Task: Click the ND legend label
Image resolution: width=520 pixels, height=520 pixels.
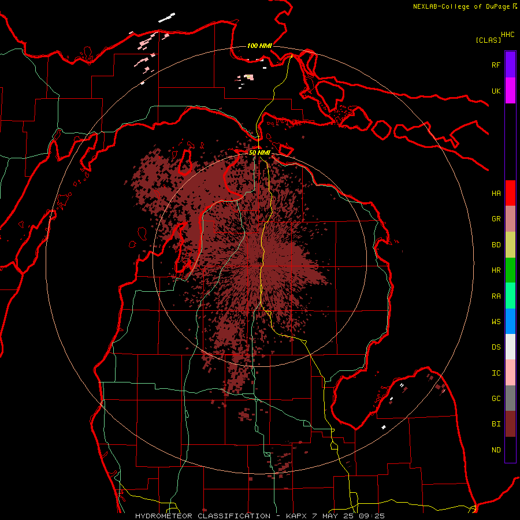Action: [x=496, y=450]
